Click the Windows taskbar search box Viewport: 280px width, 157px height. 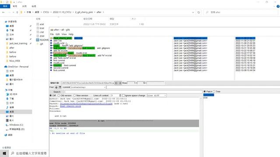click(29, 153)
